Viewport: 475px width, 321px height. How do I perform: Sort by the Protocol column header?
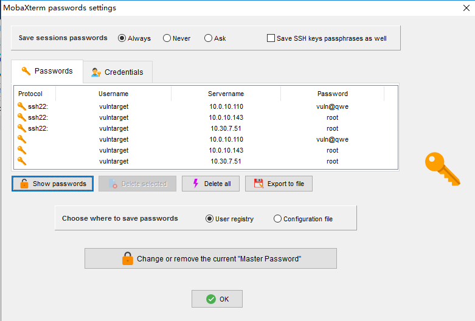pyautogui.click(x=35, y=94)
